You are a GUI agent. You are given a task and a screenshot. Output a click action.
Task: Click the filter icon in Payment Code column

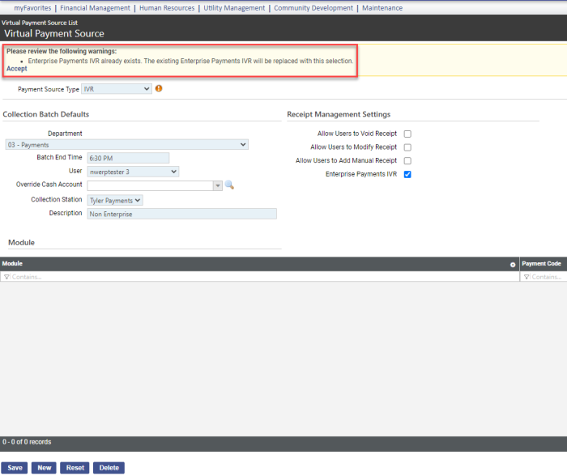[x=526, y=277]
